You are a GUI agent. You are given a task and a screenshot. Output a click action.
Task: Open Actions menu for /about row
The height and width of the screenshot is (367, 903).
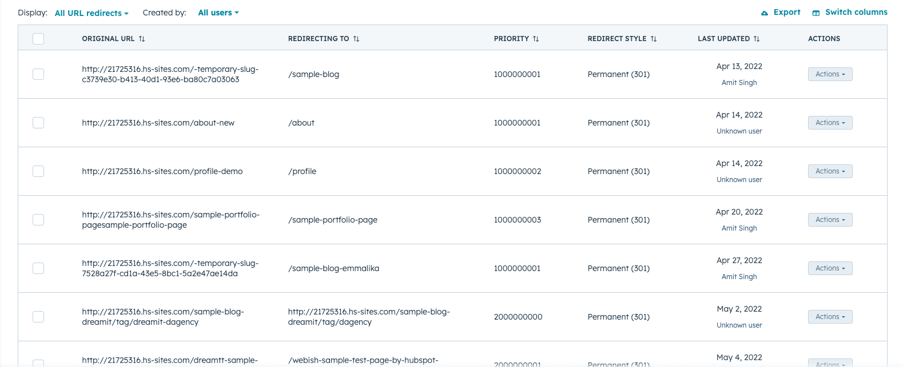click(x=830, y=123)
